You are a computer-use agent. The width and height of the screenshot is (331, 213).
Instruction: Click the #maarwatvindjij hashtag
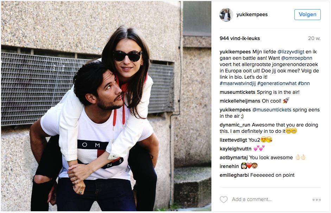237,84
